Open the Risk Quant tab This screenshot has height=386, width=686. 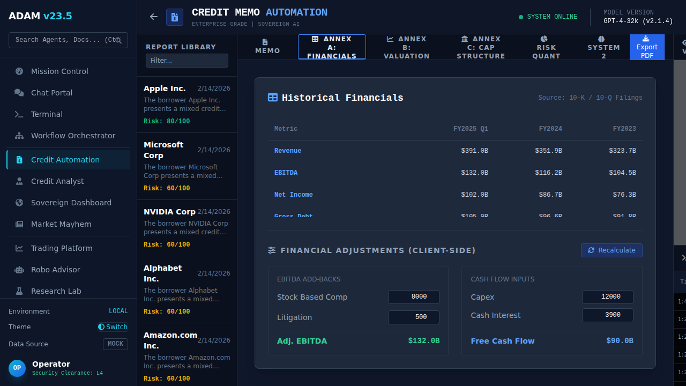pos(546,47)
